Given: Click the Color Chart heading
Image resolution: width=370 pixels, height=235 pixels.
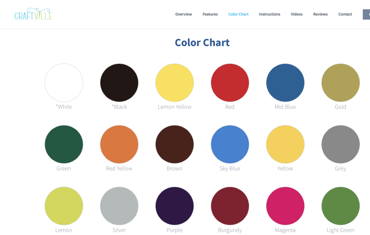Looking at the screenshot, I should click(x=202, y=43).
